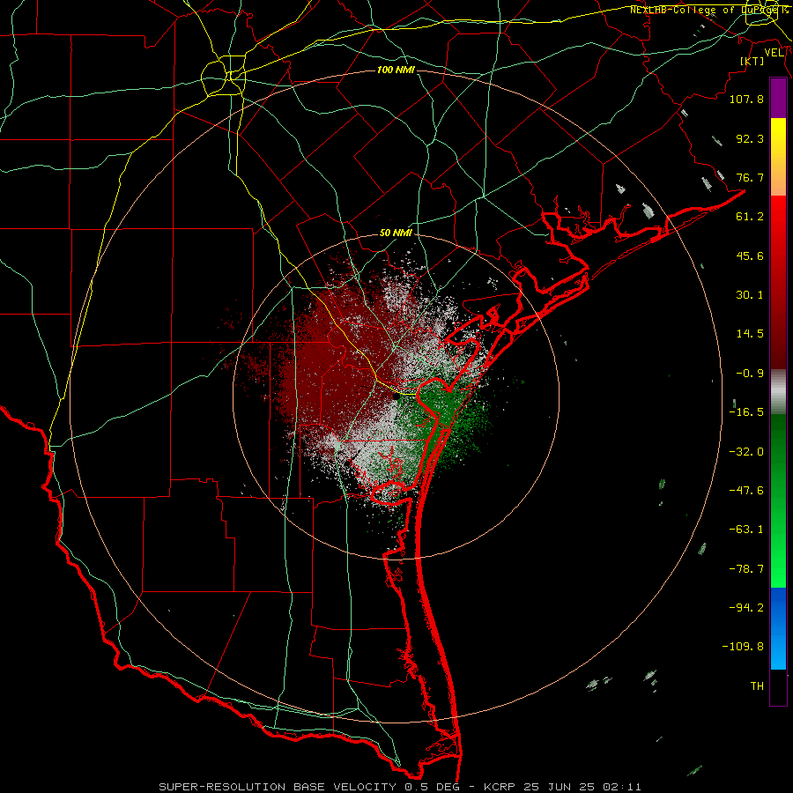Click the -78.7 value on velocity scale

(746, 569)
